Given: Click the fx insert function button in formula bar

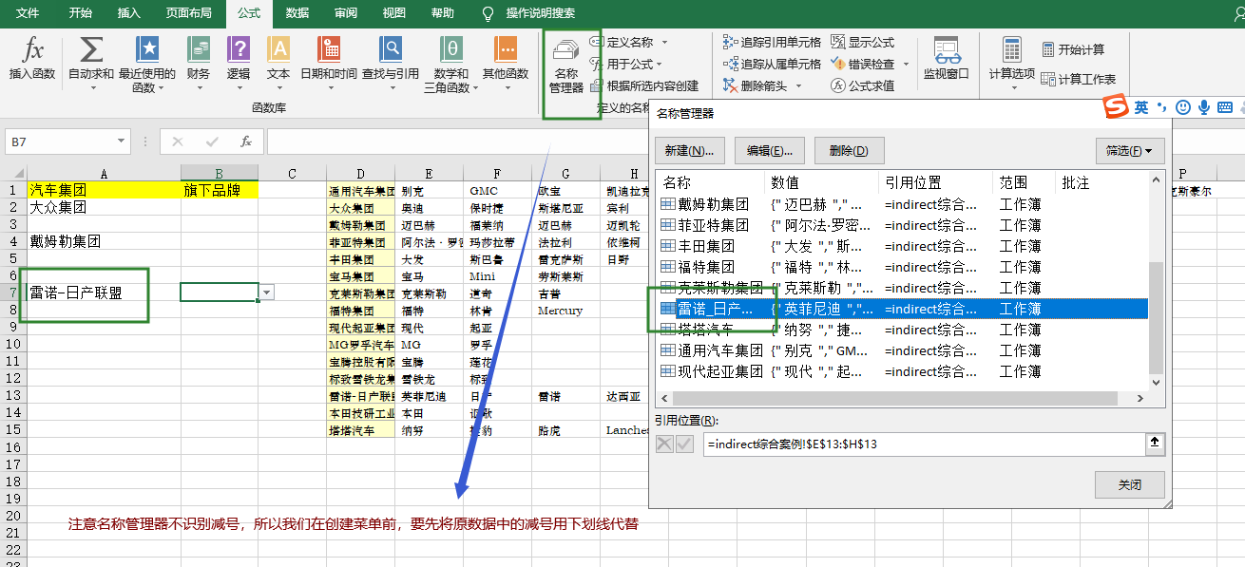Looking at the screenshot, I should pos(246,142).
